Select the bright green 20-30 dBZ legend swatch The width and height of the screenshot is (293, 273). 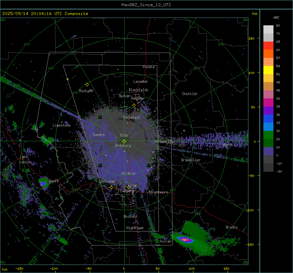(268, 135)
